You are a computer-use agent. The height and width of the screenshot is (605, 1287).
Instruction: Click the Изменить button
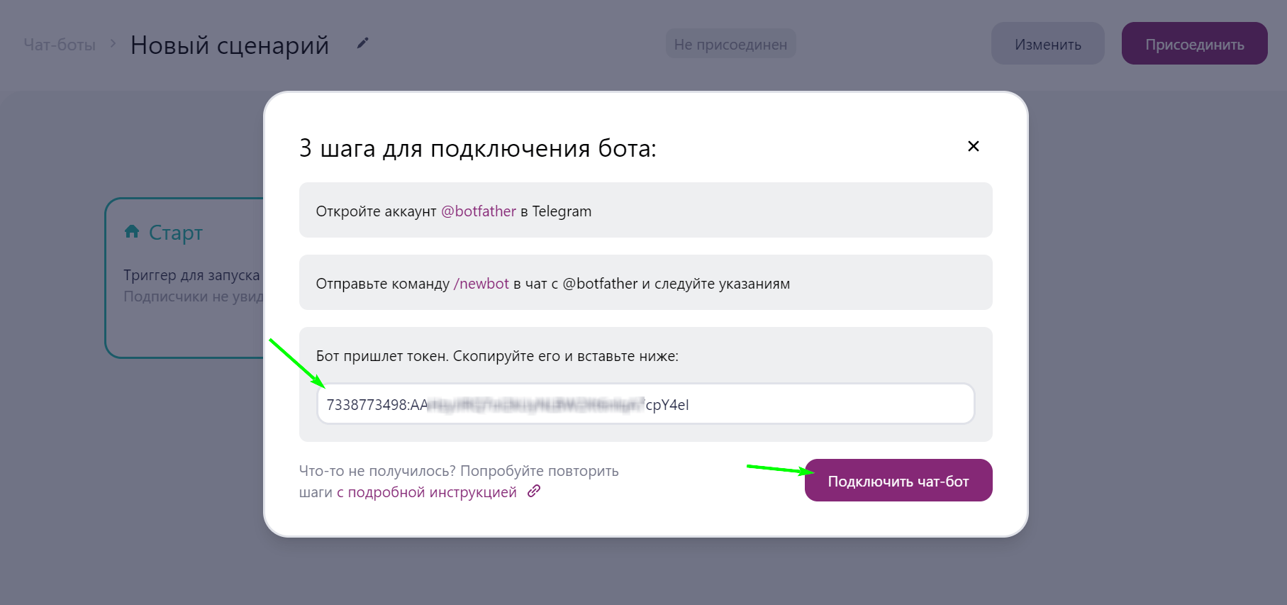(x=1047, y=43)
